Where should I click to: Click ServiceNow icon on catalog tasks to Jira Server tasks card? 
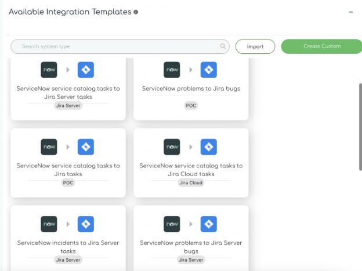49,70
